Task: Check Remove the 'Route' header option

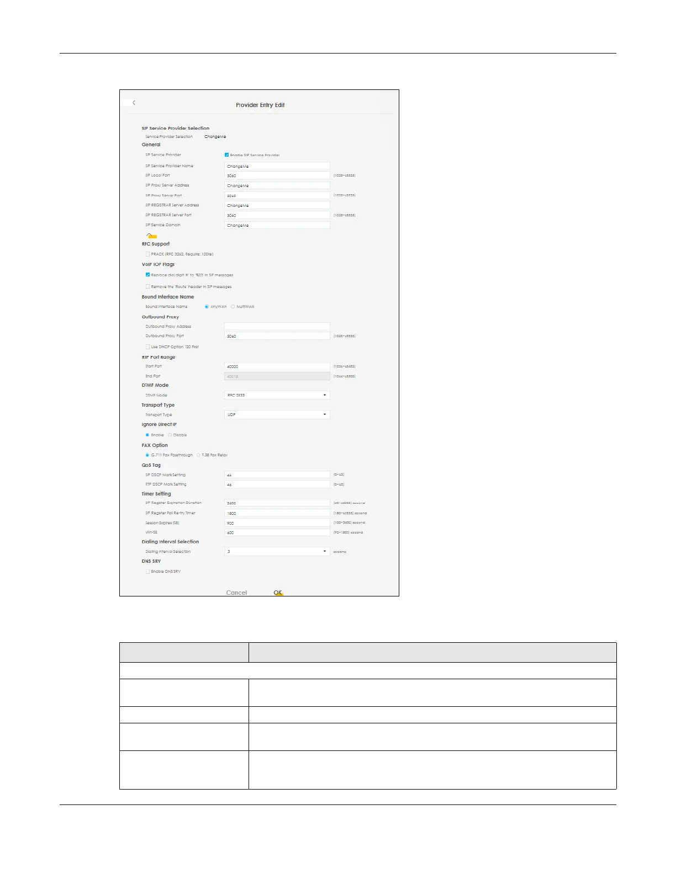Action: click(x=147, y=287)
